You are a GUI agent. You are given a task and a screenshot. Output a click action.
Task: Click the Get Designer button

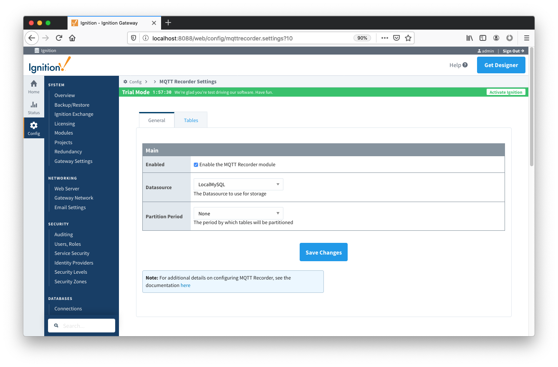(x=501, y=65)
